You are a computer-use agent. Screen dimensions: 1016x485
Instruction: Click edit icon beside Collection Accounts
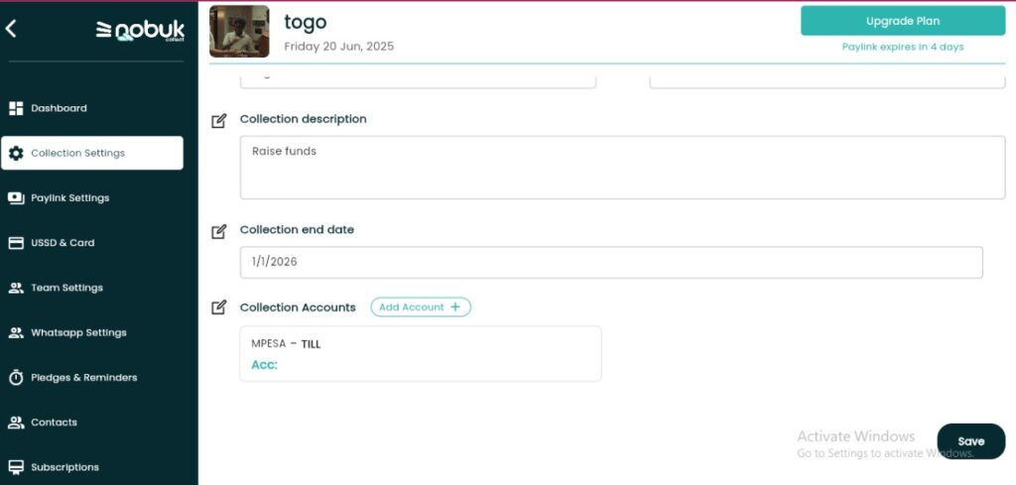tap(219, 307)
